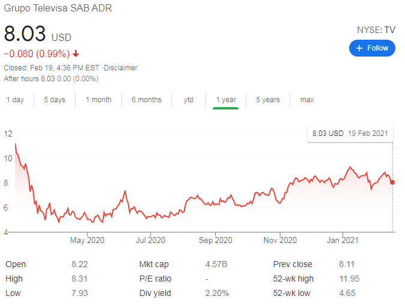Click the red endpoint dot on chart

click(x=392, y=182)
